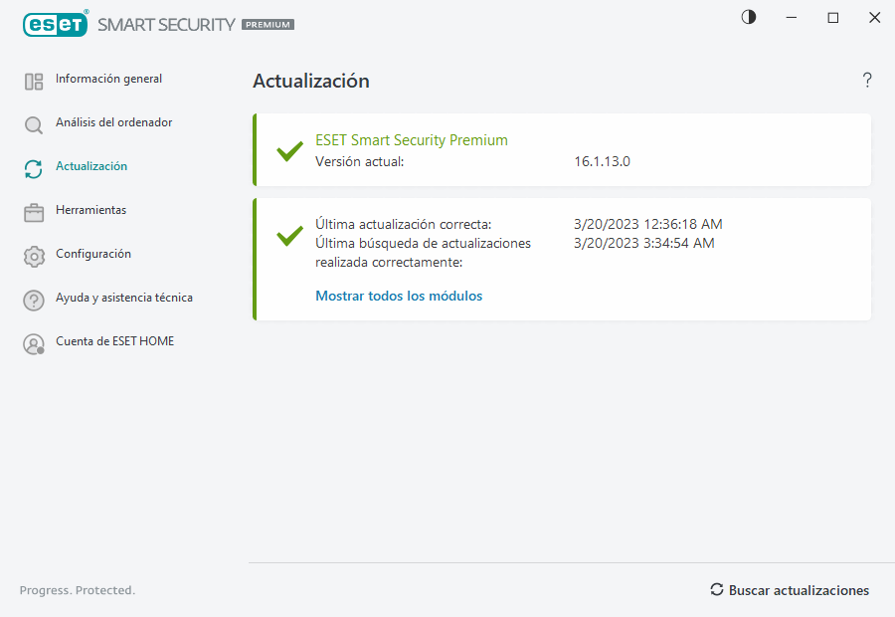This screenshot has width=895, height=617.
Task: Maximize the ESET window
Action: (x=833, y=18)
